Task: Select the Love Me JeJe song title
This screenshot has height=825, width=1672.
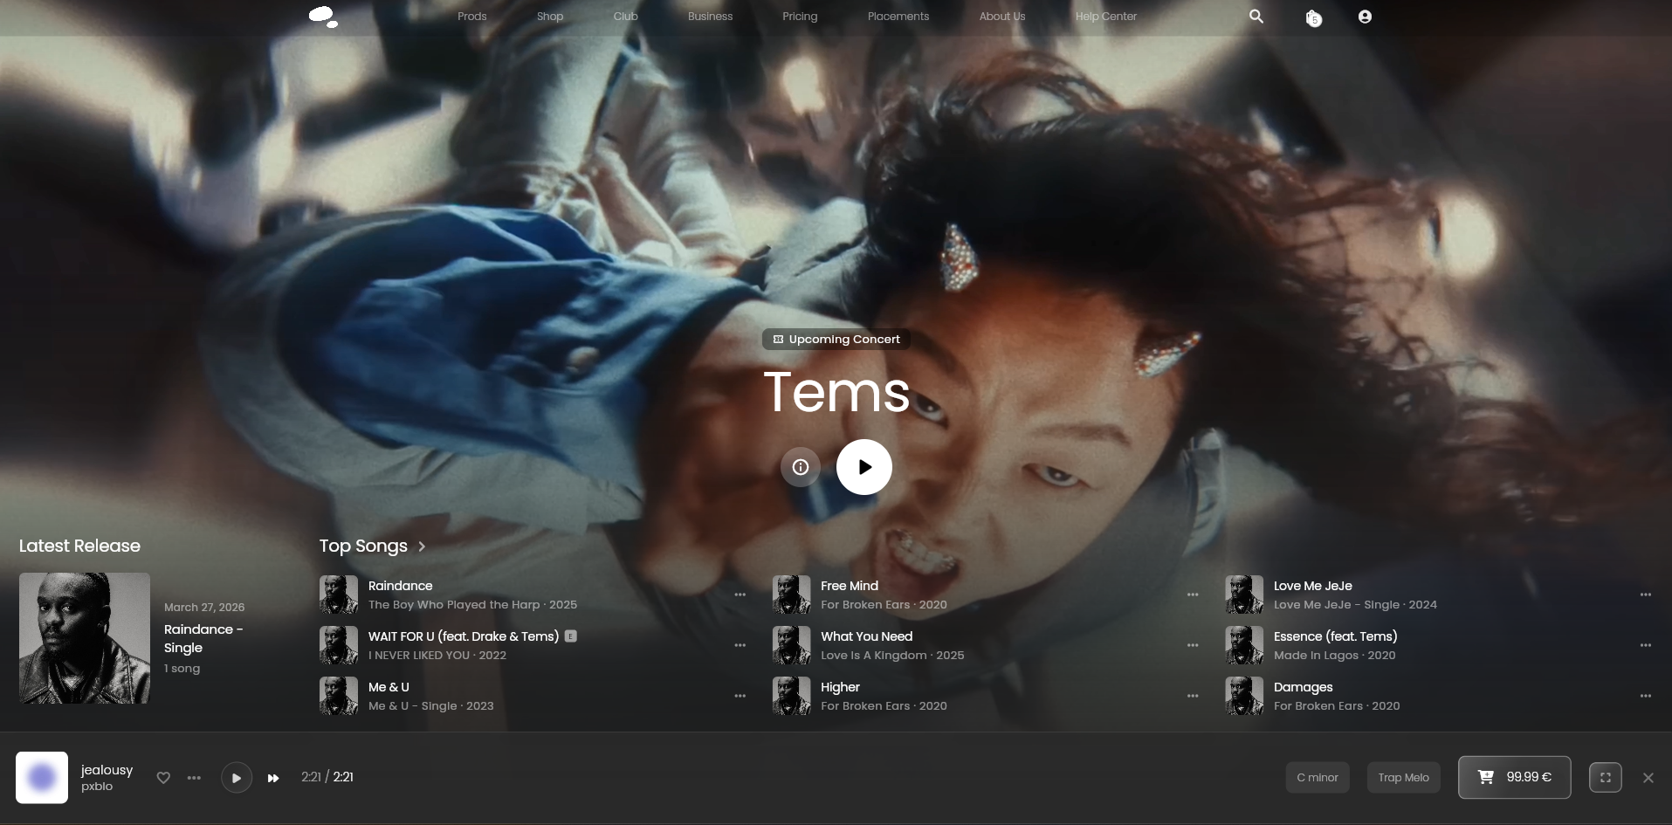Action: (1313, 586)
